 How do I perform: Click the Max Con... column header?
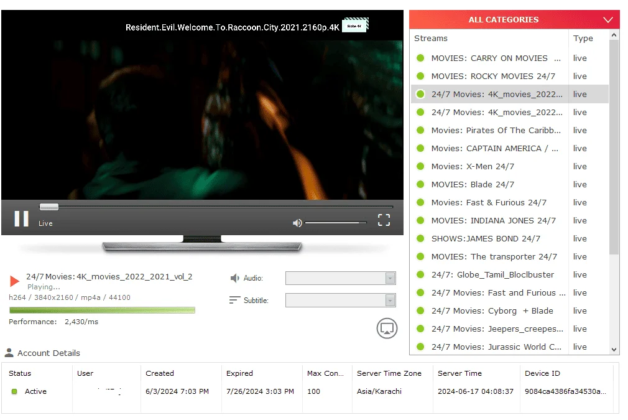(x=325, y=373)
